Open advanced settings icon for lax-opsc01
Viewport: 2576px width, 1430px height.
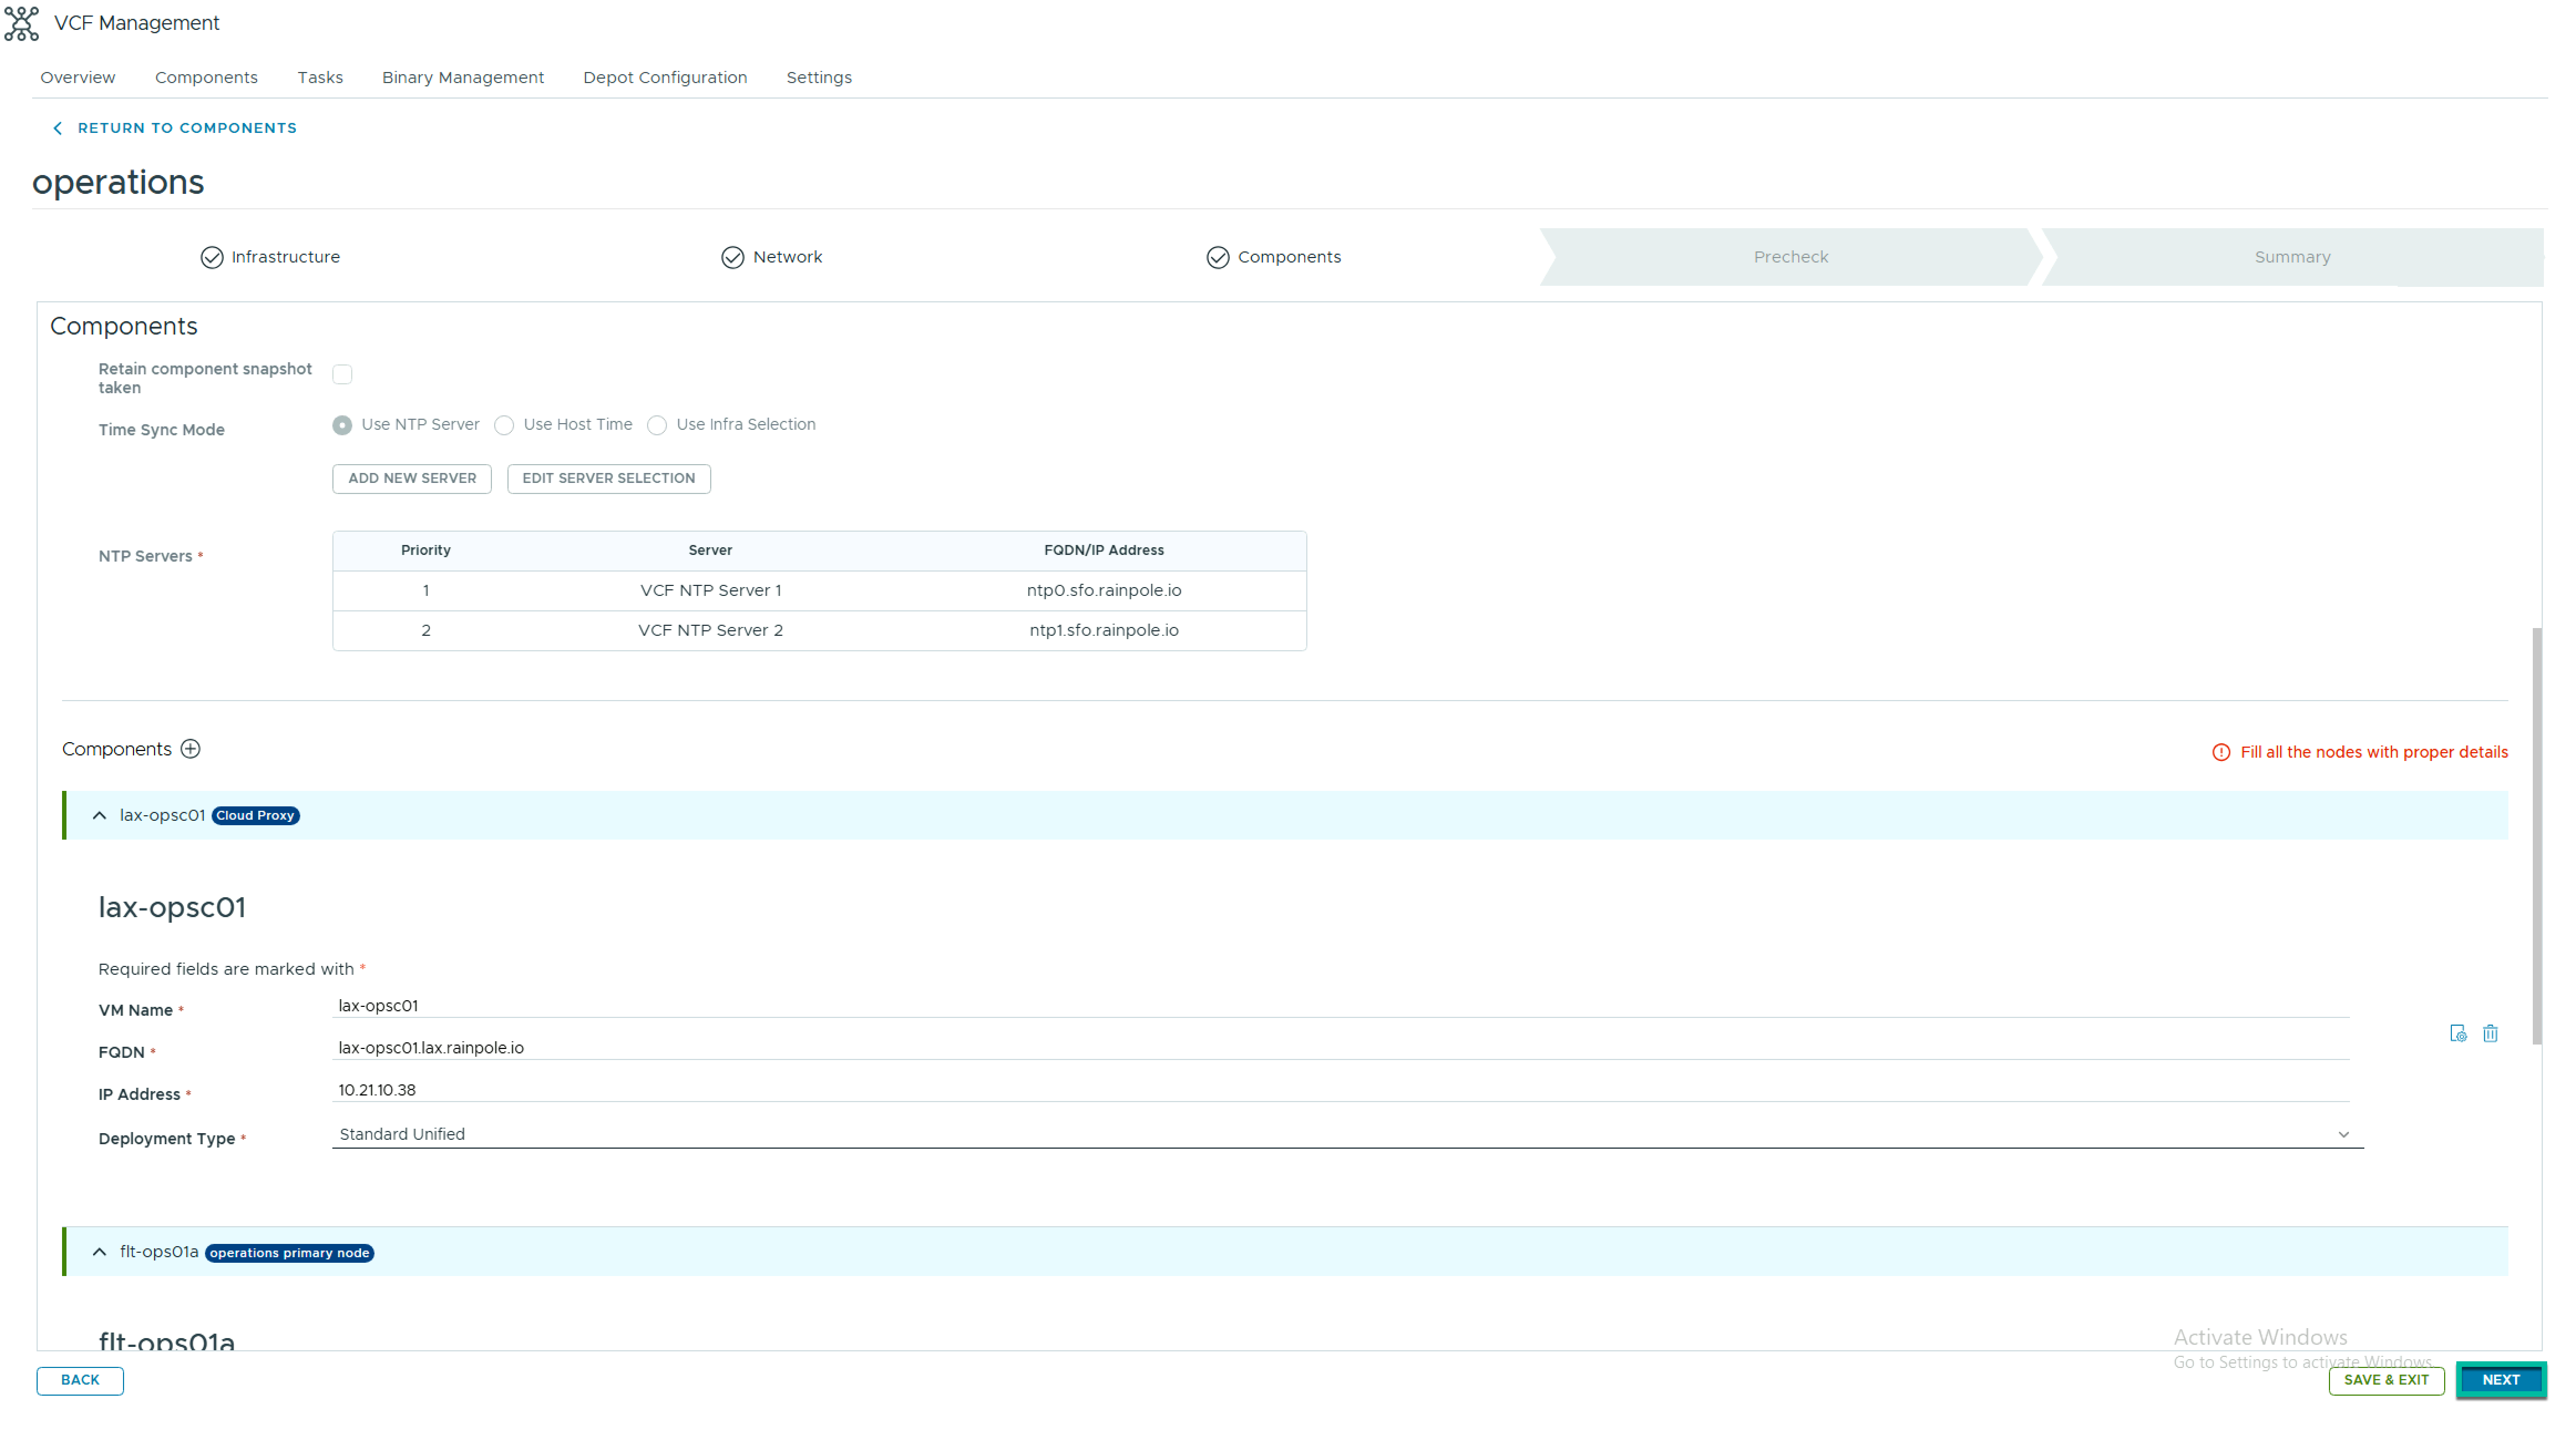tap(2458, 1033)
